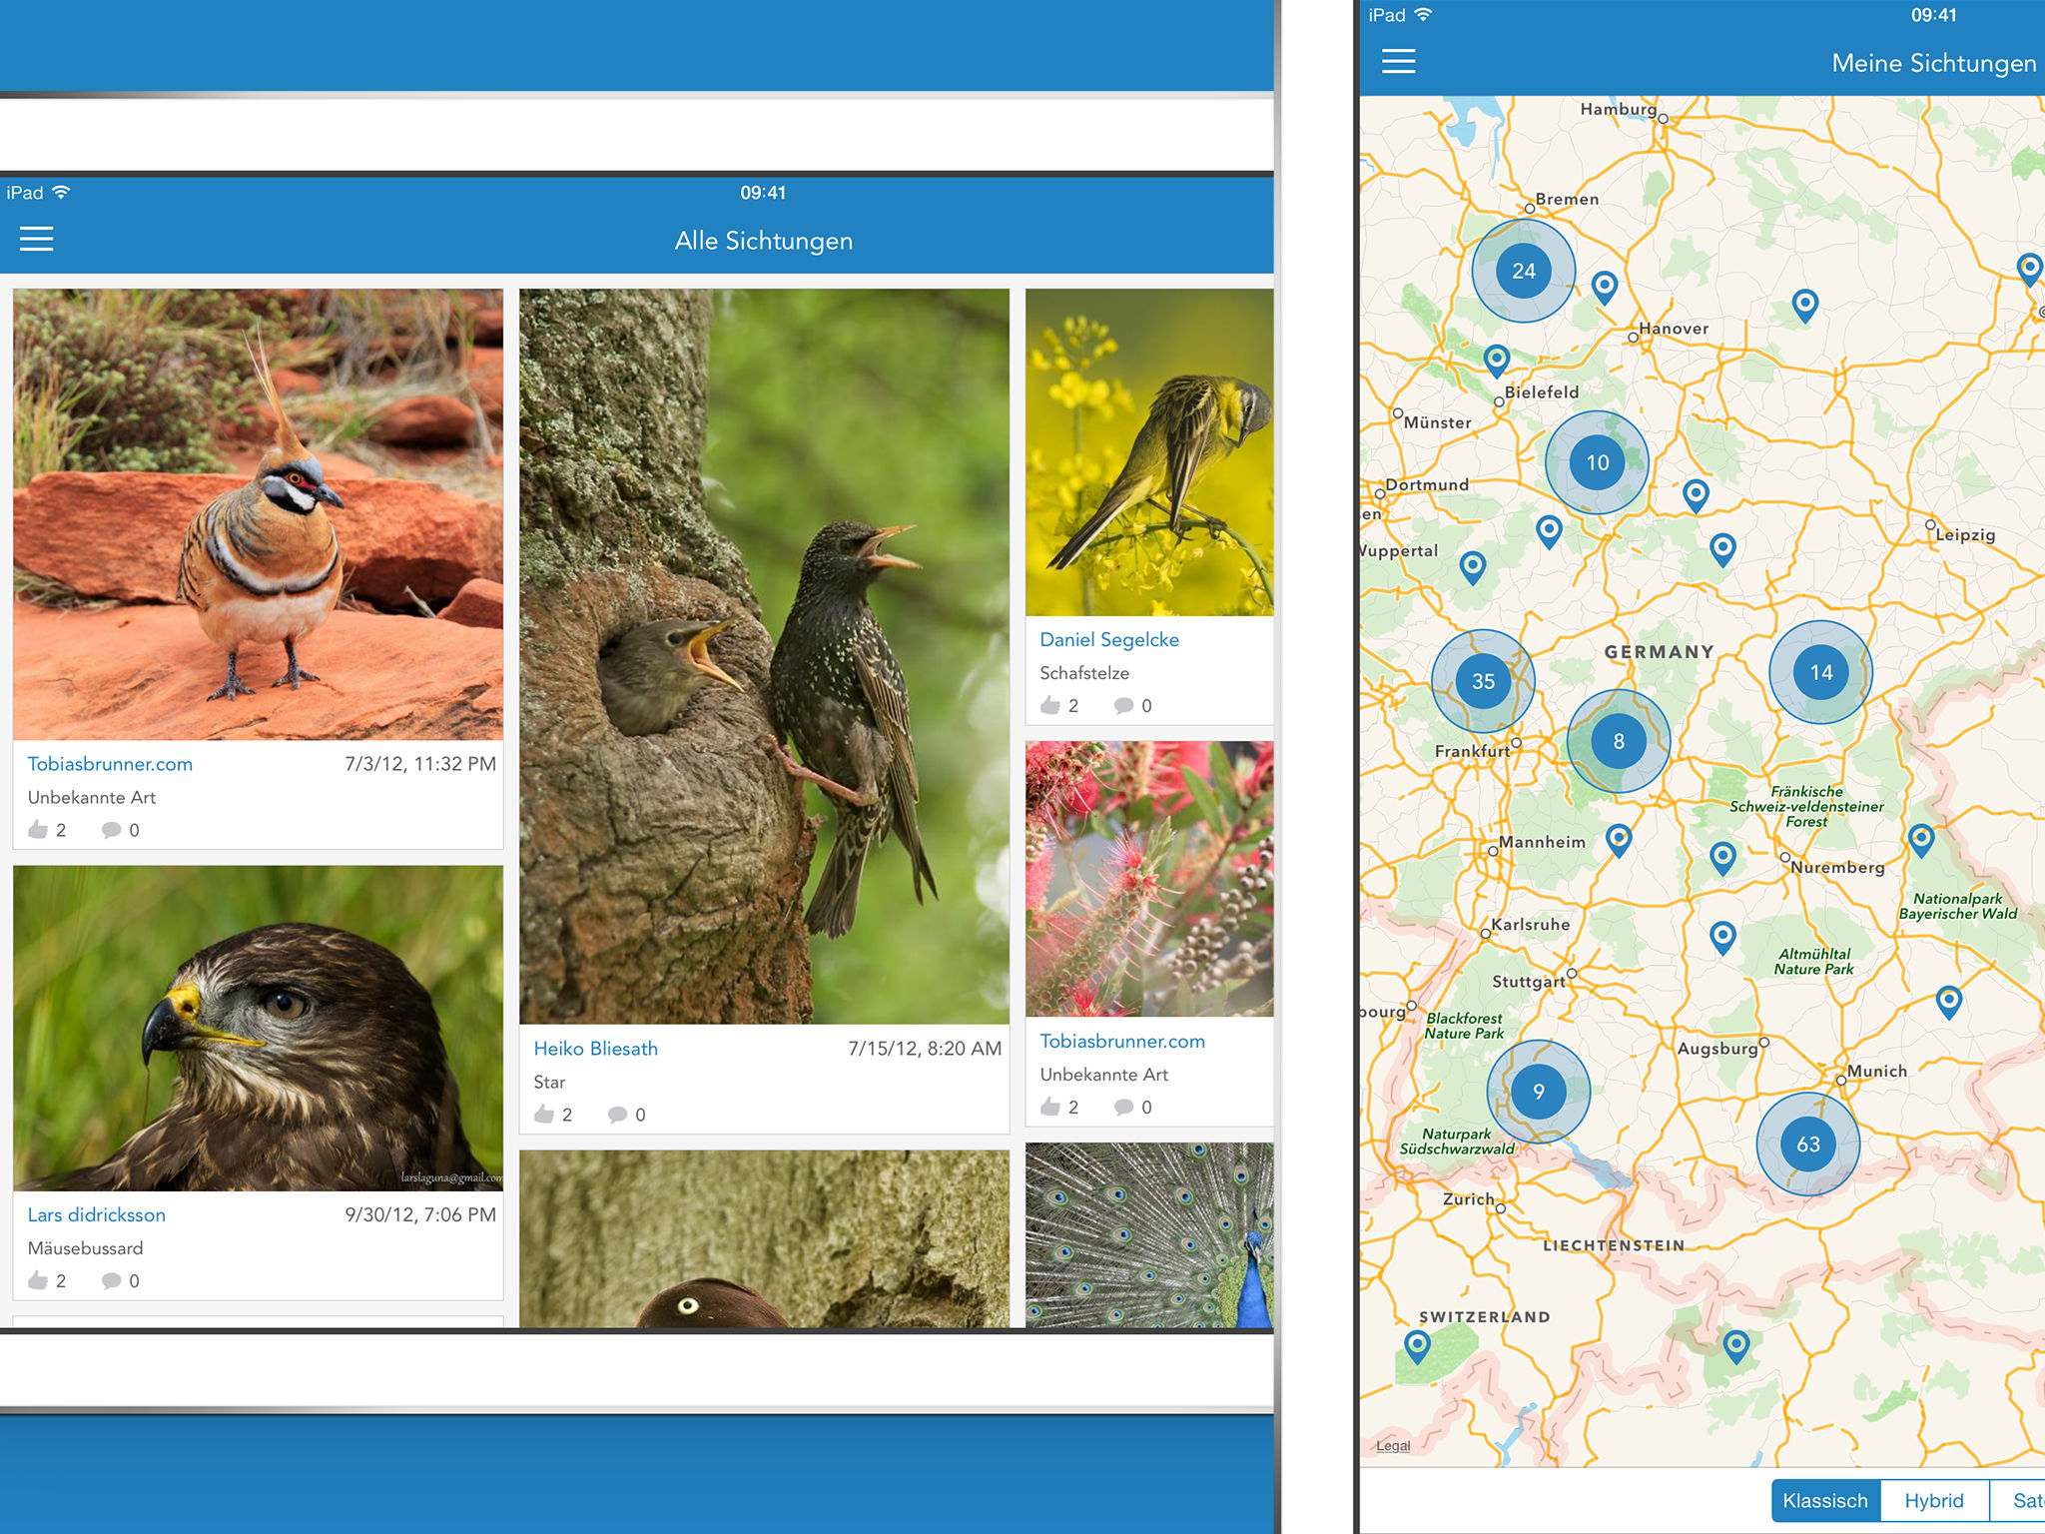
Task: Tap the cluster labeled 14 on map
Action: coord(1820,672)
